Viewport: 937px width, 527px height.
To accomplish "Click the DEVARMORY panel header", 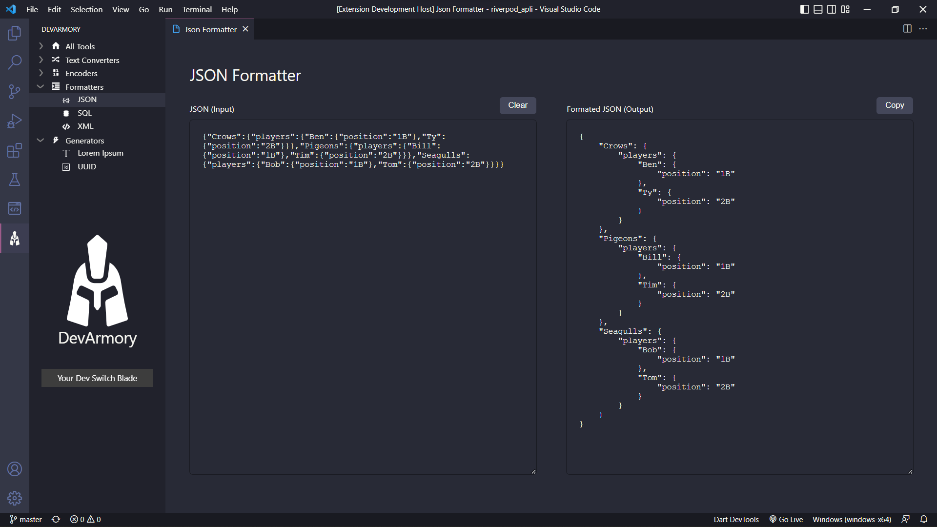I will point(61,29).
